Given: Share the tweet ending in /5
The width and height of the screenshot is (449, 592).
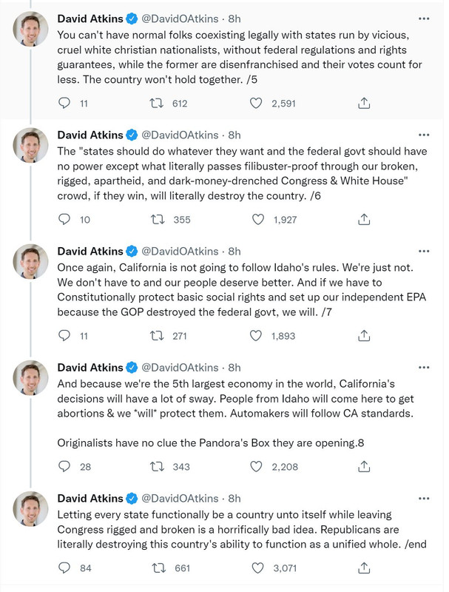Looking at the screenshot, I should tap(364, 104).
